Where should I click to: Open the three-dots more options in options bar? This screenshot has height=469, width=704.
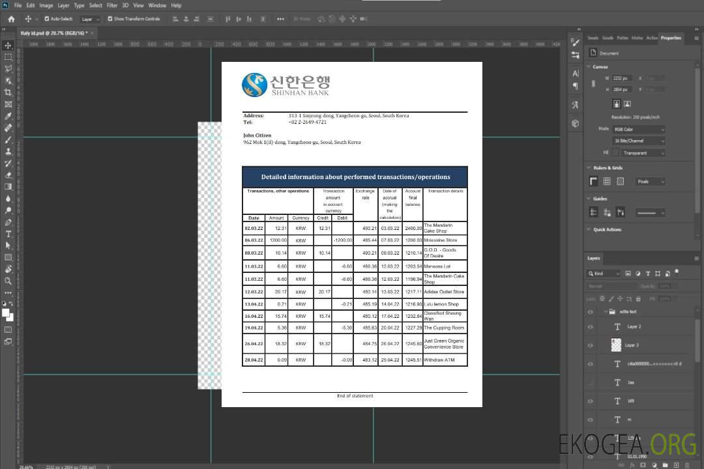coord(280,19)
